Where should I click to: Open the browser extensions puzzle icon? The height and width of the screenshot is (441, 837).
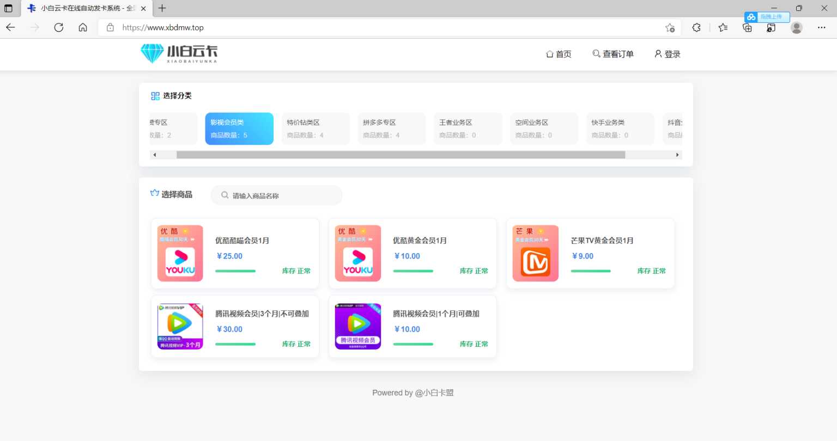(x=696, y=27)
